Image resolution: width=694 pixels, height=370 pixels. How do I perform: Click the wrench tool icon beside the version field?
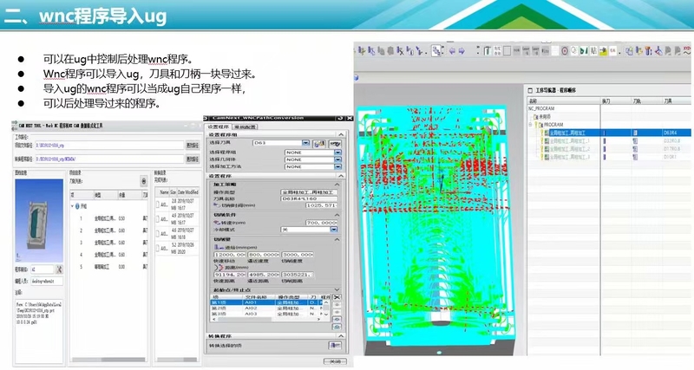click(59, 269)
